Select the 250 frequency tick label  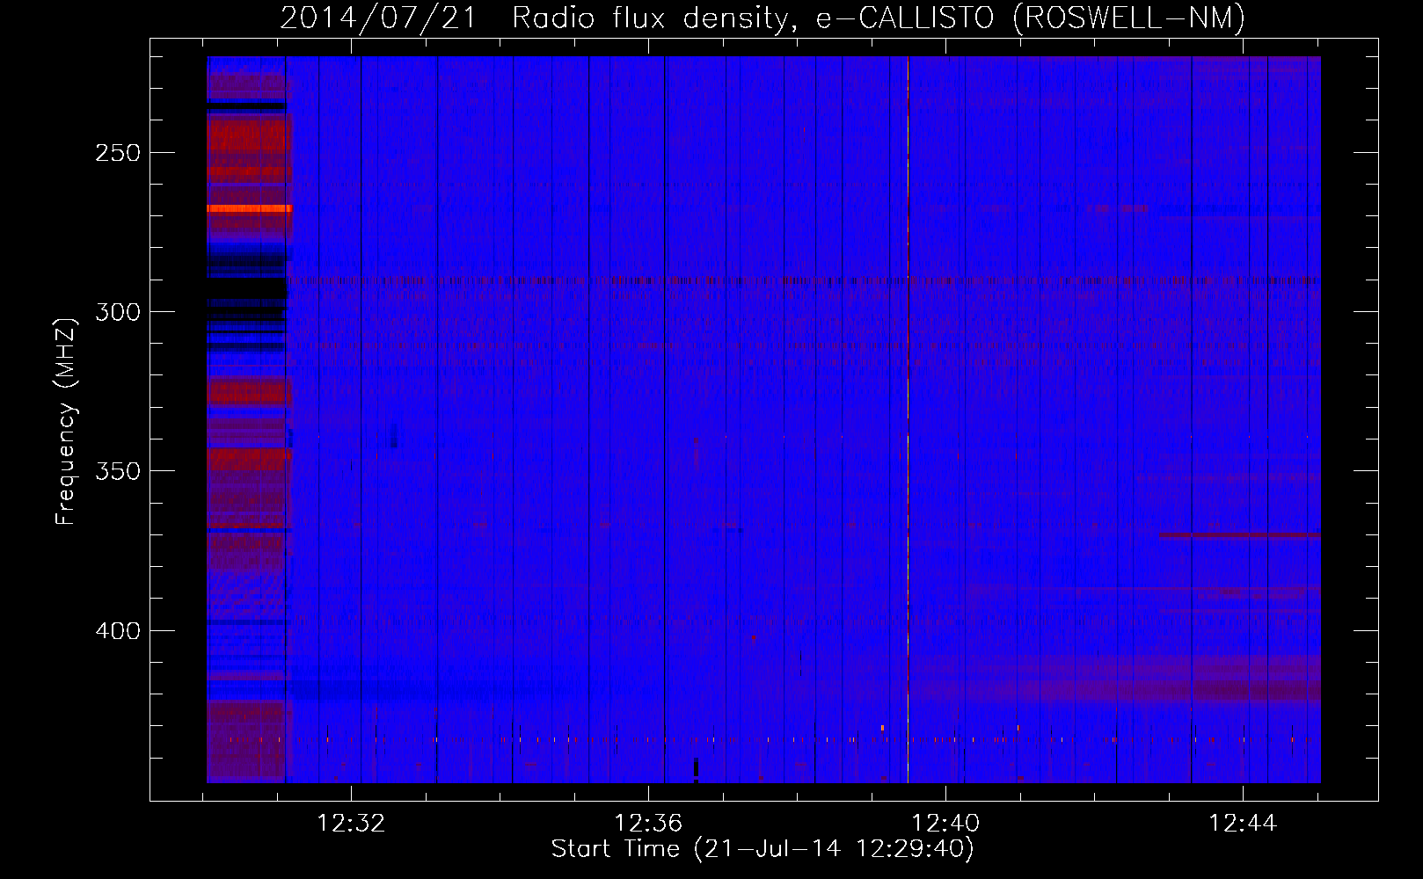[118, 153]
